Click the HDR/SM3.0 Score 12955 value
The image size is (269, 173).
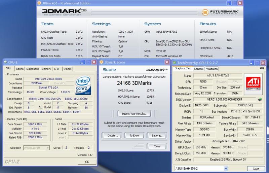[x=150, y=97]
